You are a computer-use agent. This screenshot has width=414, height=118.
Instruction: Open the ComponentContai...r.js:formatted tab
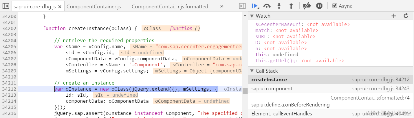(x=170, y=6)
